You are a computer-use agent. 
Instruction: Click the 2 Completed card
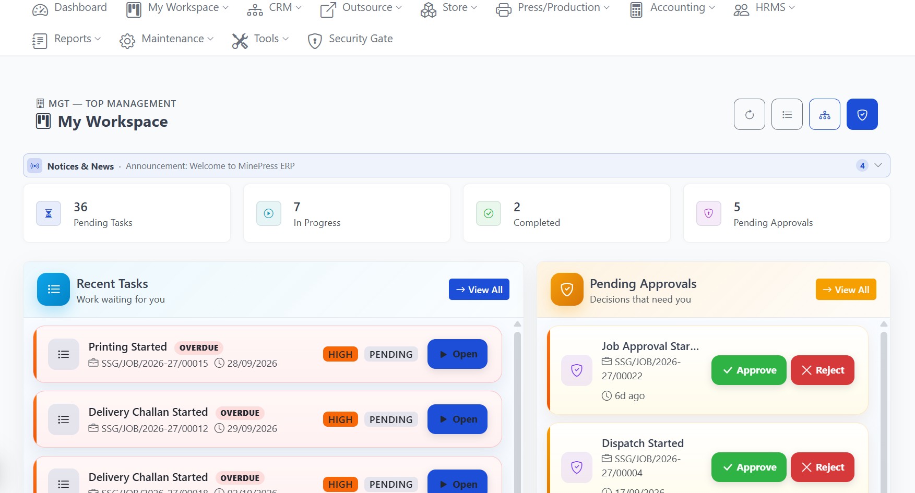[x=567, y=213]
